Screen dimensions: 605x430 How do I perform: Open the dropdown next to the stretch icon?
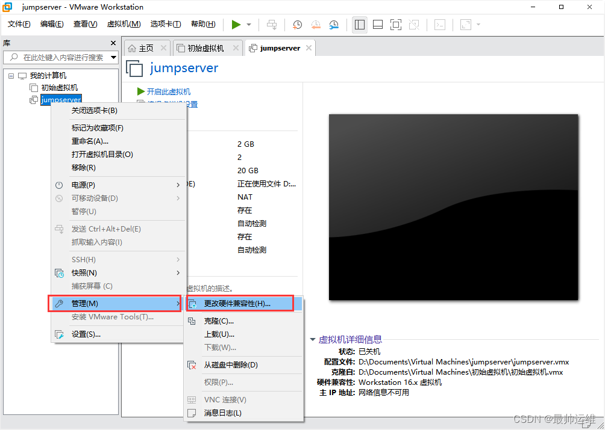pos(478,25)
